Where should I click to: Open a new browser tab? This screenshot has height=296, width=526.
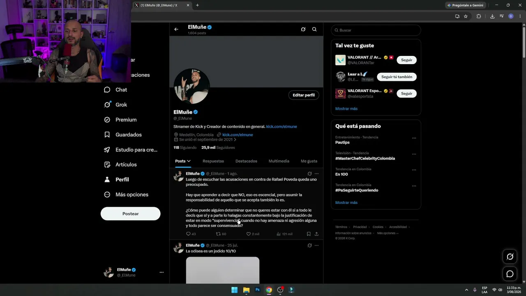click(197, 5)
